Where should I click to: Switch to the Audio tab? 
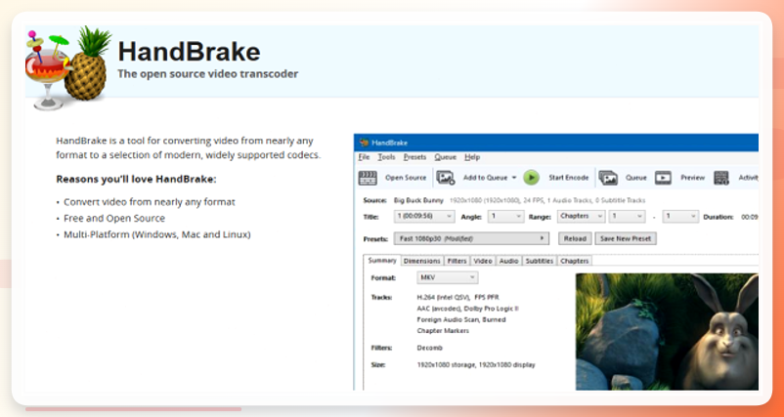(508, 261)
